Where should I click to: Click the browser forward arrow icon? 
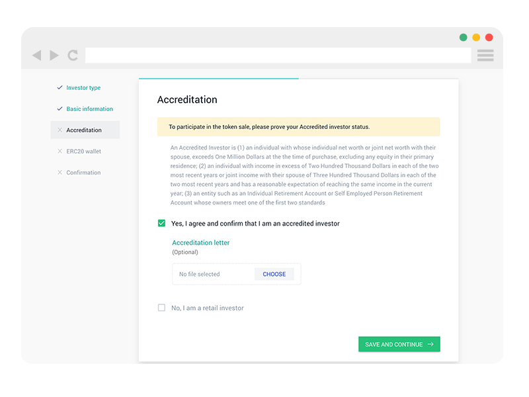coord(54,55)
